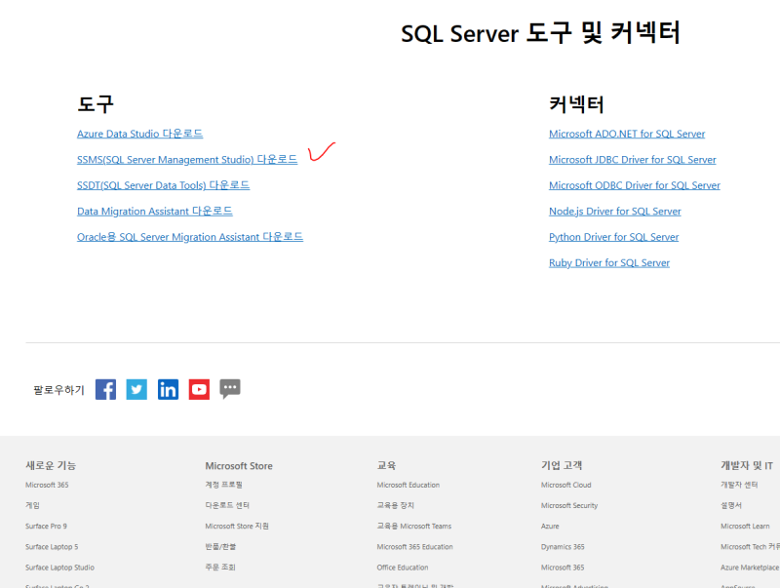
Task: Open Node.js Driver for SQL Server link
Action: click(614, 211)
